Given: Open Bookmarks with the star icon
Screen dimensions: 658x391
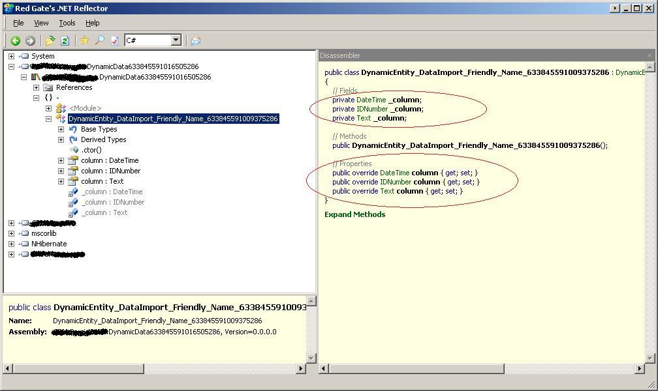Looking at the screenshot, I should pyautogui.click(x=85, y=40).
